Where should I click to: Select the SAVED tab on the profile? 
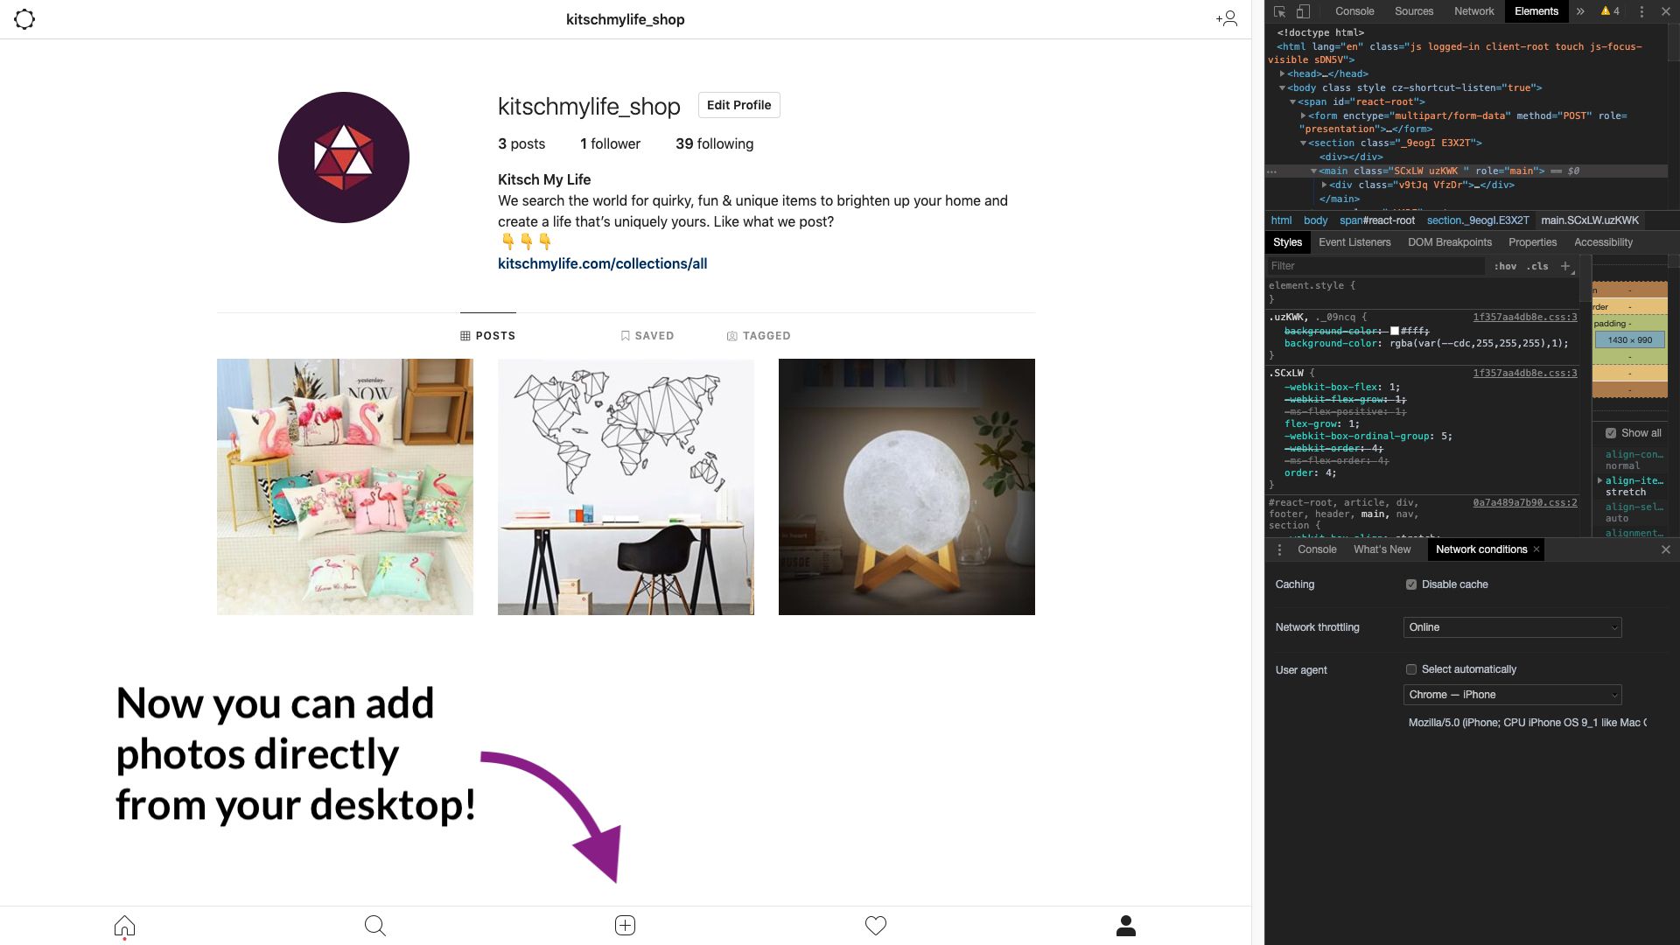(x=647, y=335)
